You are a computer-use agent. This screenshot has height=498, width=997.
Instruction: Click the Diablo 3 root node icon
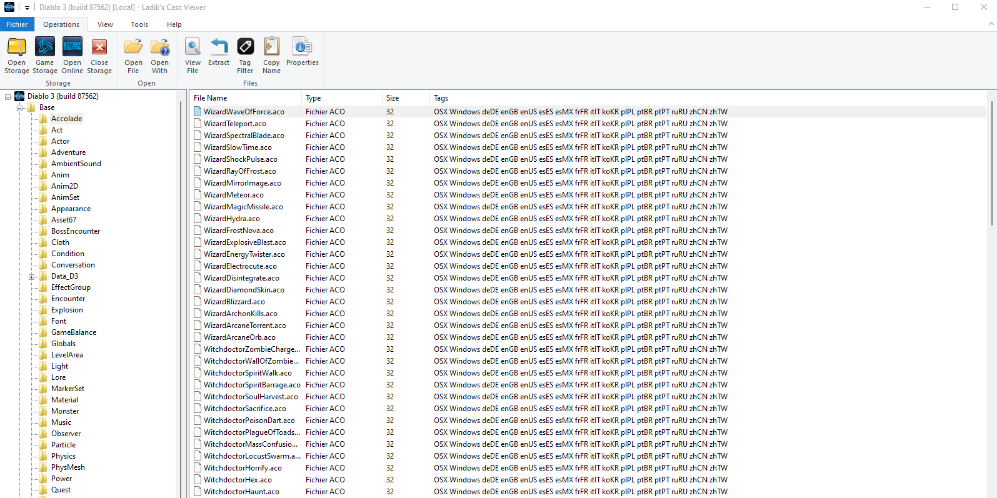click(x=20, y=97)
